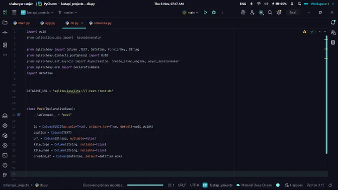The width and height of the screenshot is (338, 190).
Task: Open the Git tool window icon
Action: pos(5,175)
